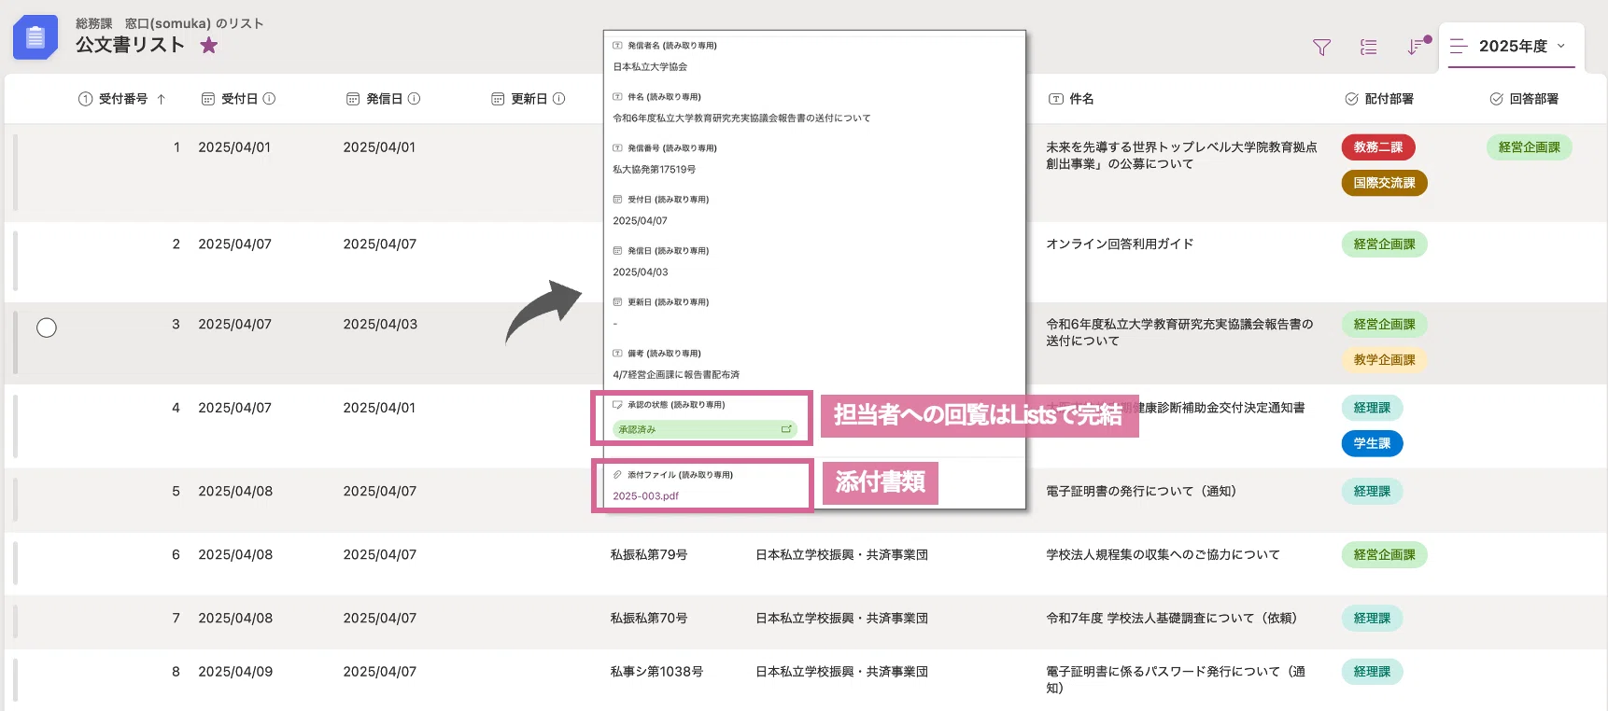Click 受付日 2025/04/09 in row 8

click(x=235, y=672)
